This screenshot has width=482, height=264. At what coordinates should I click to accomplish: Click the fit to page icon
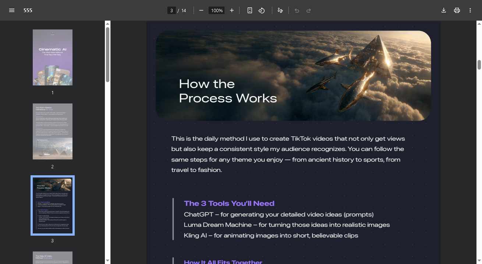click(250, 10)
